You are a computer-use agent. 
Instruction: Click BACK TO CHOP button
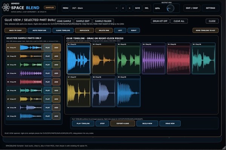point(15,31)
